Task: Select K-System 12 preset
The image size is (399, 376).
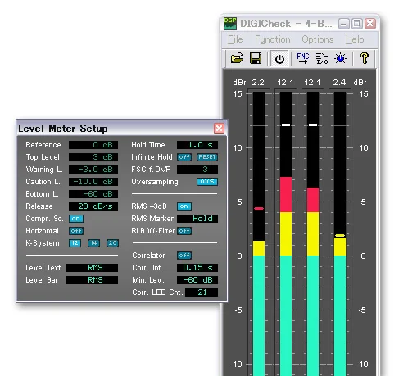Action: (x=75, y=243)
